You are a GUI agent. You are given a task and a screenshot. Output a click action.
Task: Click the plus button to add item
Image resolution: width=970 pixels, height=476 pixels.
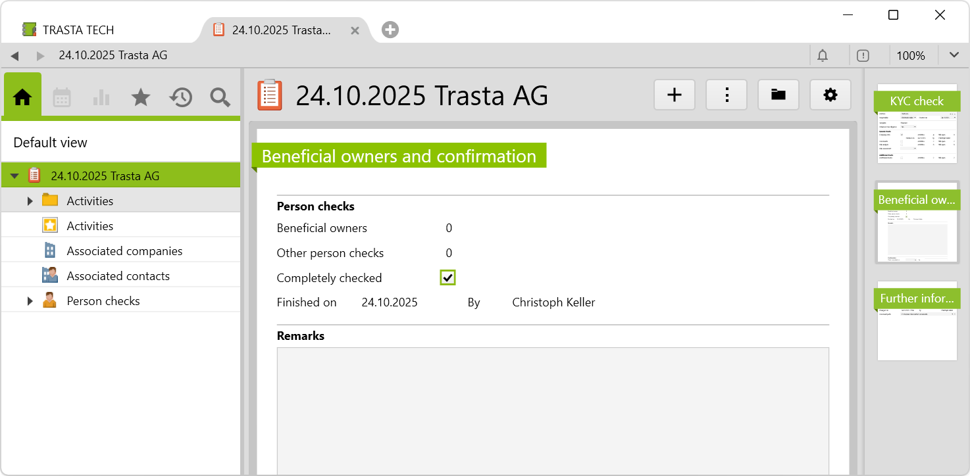(675, 95)
